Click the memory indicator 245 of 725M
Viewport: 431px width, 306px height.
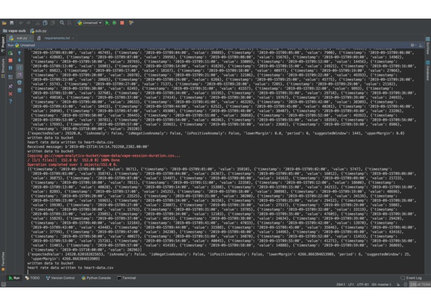(x=420, y=284)
